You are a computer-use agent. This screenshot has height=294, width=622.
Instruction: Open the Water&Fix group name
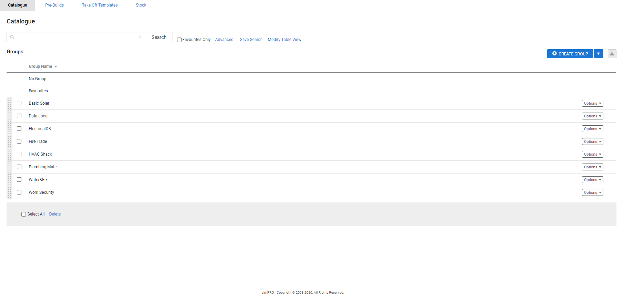(x=38, y=180)
